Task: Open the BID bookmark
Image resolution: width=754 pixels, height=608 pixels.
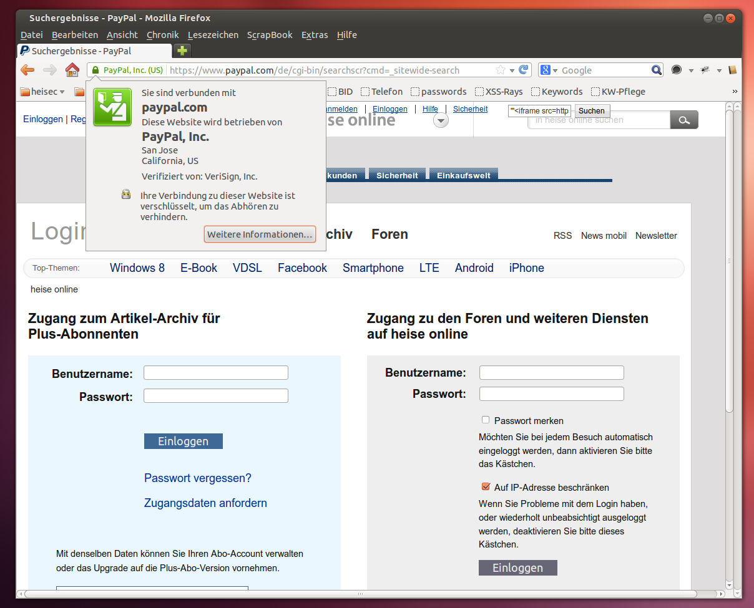Action: 340,92
